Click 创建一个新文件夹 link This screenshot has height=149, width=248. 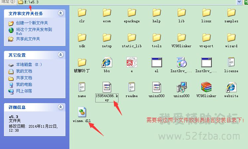(x=32, y=23)
